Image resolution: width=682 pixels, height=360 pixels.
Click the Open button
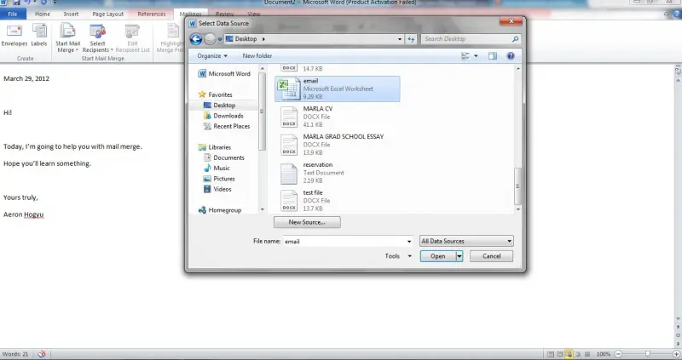tap(437, 256)
